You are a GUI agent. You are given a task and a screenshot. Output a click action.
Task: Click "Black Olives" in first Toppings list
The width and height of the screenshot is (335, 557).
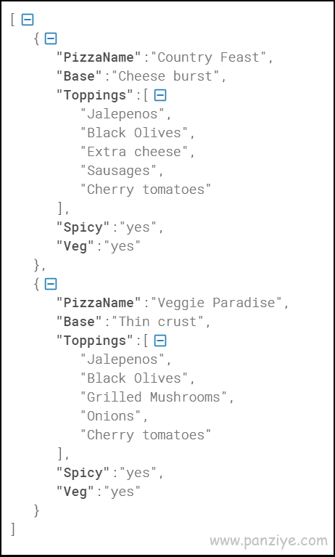click(x=134, y=133)
